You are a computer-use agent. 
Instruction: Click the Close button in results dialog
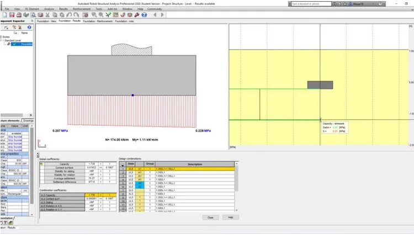pyautogui.click(x=210, y=217)
